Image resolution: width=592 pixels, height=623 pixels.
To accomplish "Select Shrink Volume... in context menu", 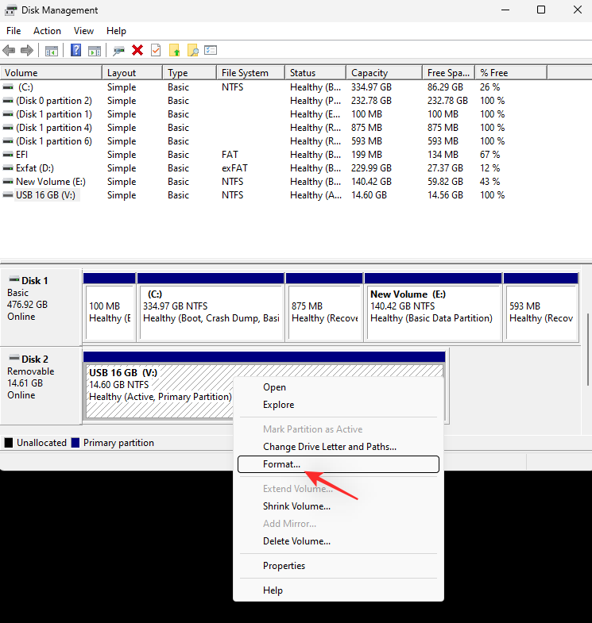I will point(339,506).
